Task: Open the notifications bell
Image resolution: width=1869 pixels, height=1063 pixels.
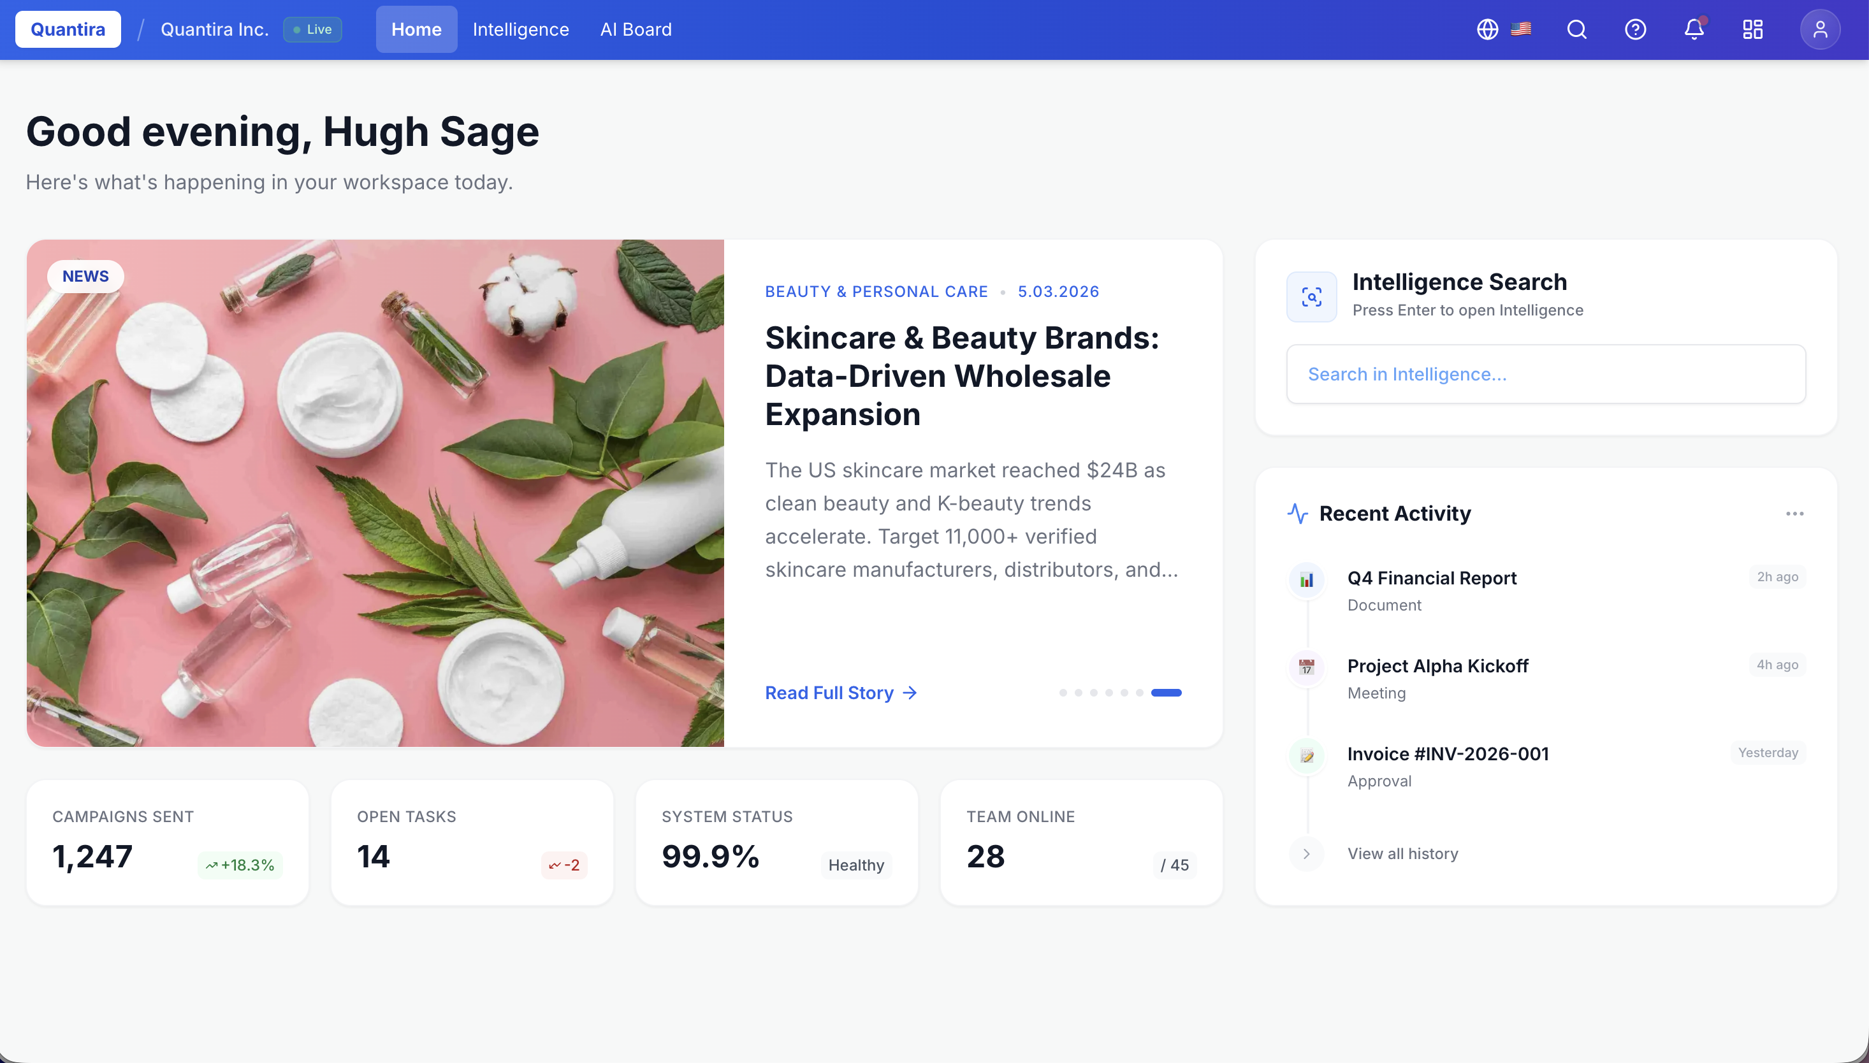Action: point(1693,29)
